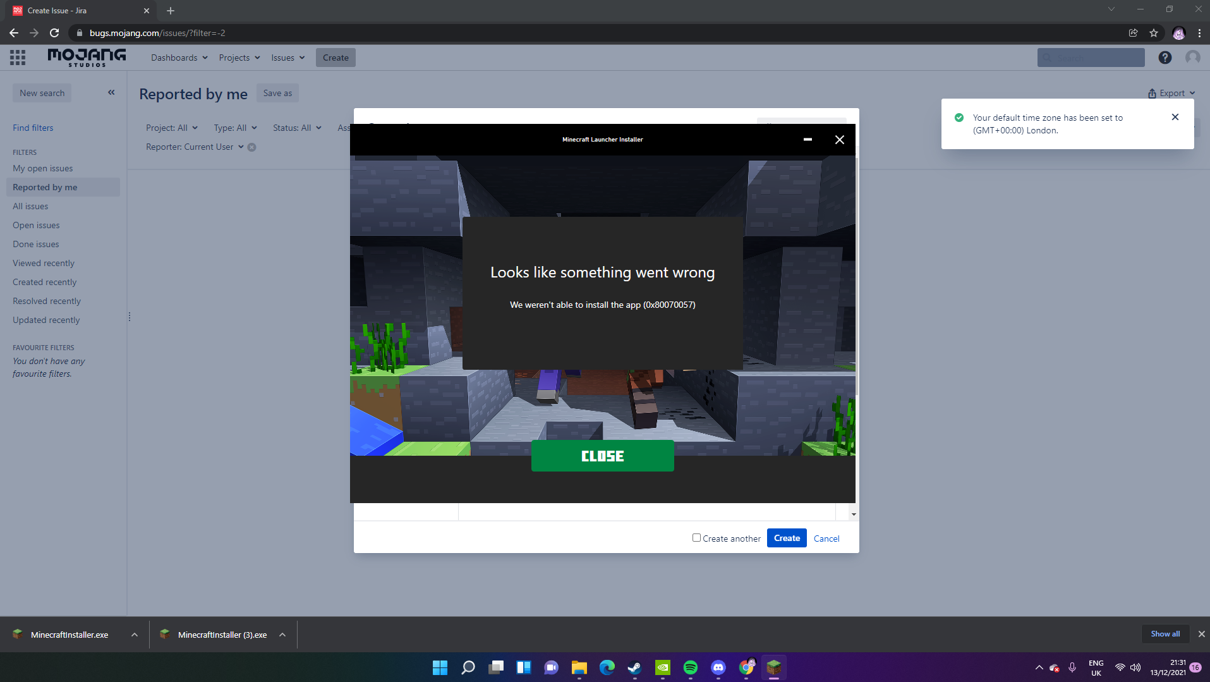Open the Chrome three-dot menu

tap(1199, 33)
